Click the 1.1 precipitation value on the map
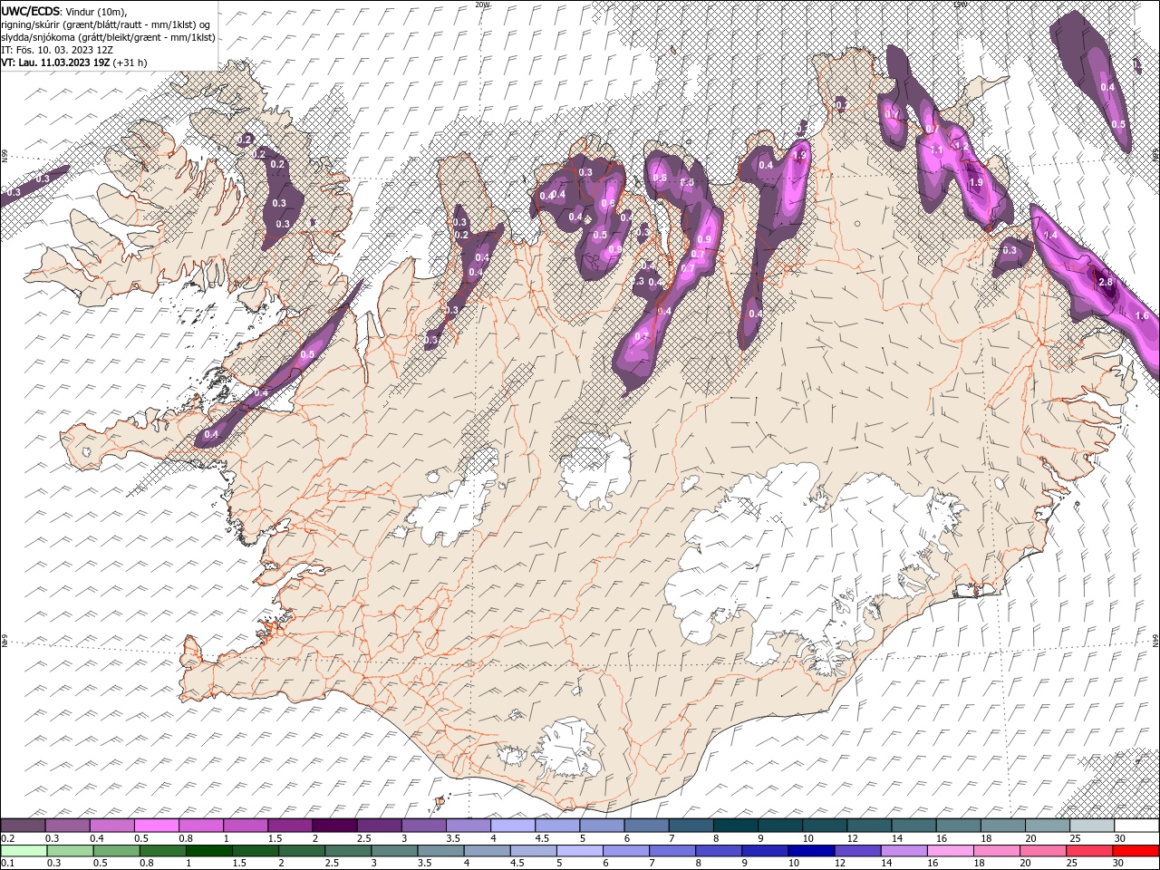This screenshot has width=1160, height=870. click(x=937, y=150)
